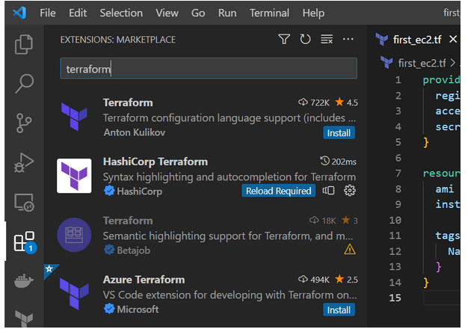
Task: Open the Remote Explorer view
Action: [24, 203]
